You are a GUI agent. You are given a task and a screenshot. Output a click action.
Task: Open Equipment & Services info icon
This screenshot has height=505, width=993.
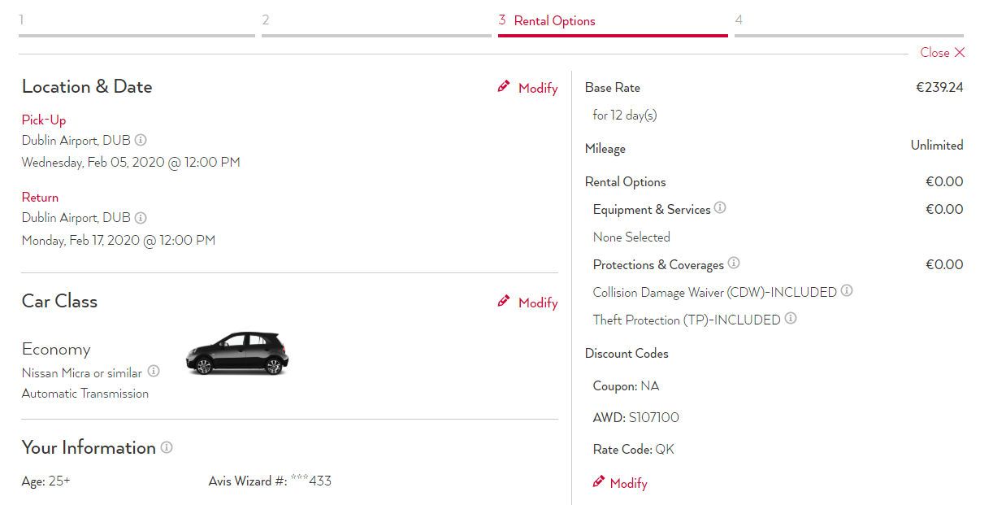point(720,208)
